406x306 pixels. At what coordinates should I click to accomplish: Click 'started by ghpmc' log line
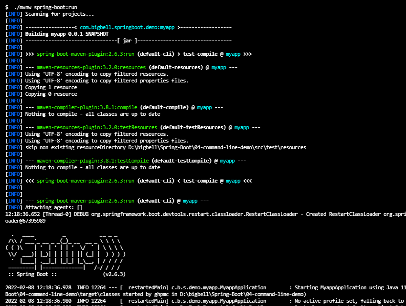pos(156,295)
